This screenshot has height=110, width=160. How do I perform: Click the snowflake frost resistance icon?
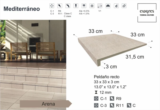[x=92, y=6]
